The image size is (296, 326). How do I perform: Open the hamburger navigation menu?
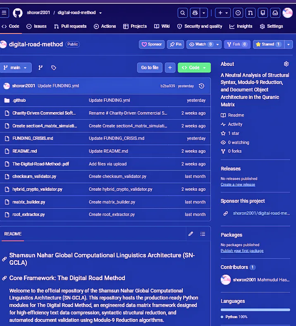pos(4,13)
